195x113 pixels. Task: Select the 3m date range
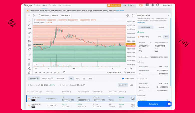click(x=36, y=72)
